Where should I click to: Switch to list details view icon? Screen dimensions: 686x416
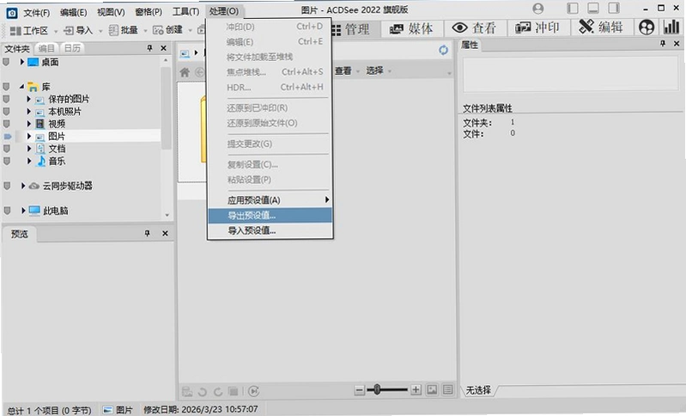[447, 389]
